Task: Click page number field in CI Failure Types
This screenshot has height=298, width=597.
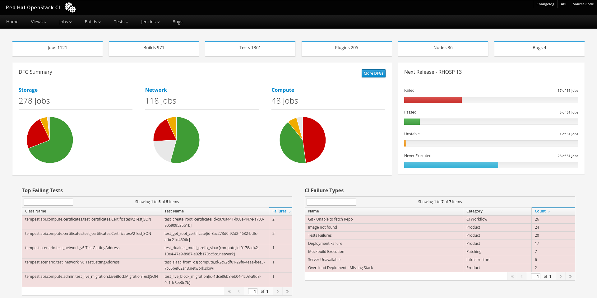Action: point(535,277)
